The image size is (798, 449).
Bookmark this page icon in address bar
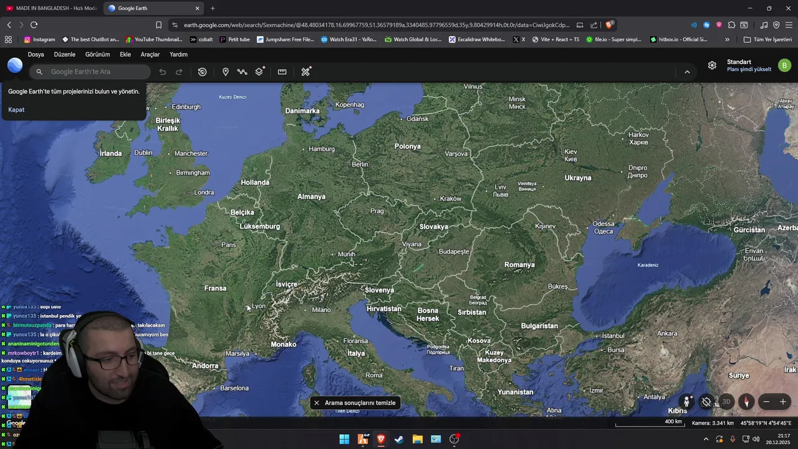coord(158,25)
